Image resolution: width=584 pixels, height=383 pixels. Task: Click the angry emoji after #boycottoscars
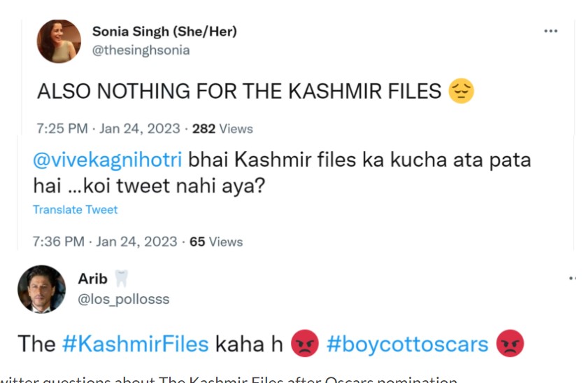511,344
